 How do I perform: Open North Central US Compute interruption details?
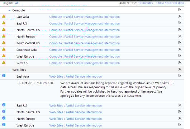tap(85, 30)
